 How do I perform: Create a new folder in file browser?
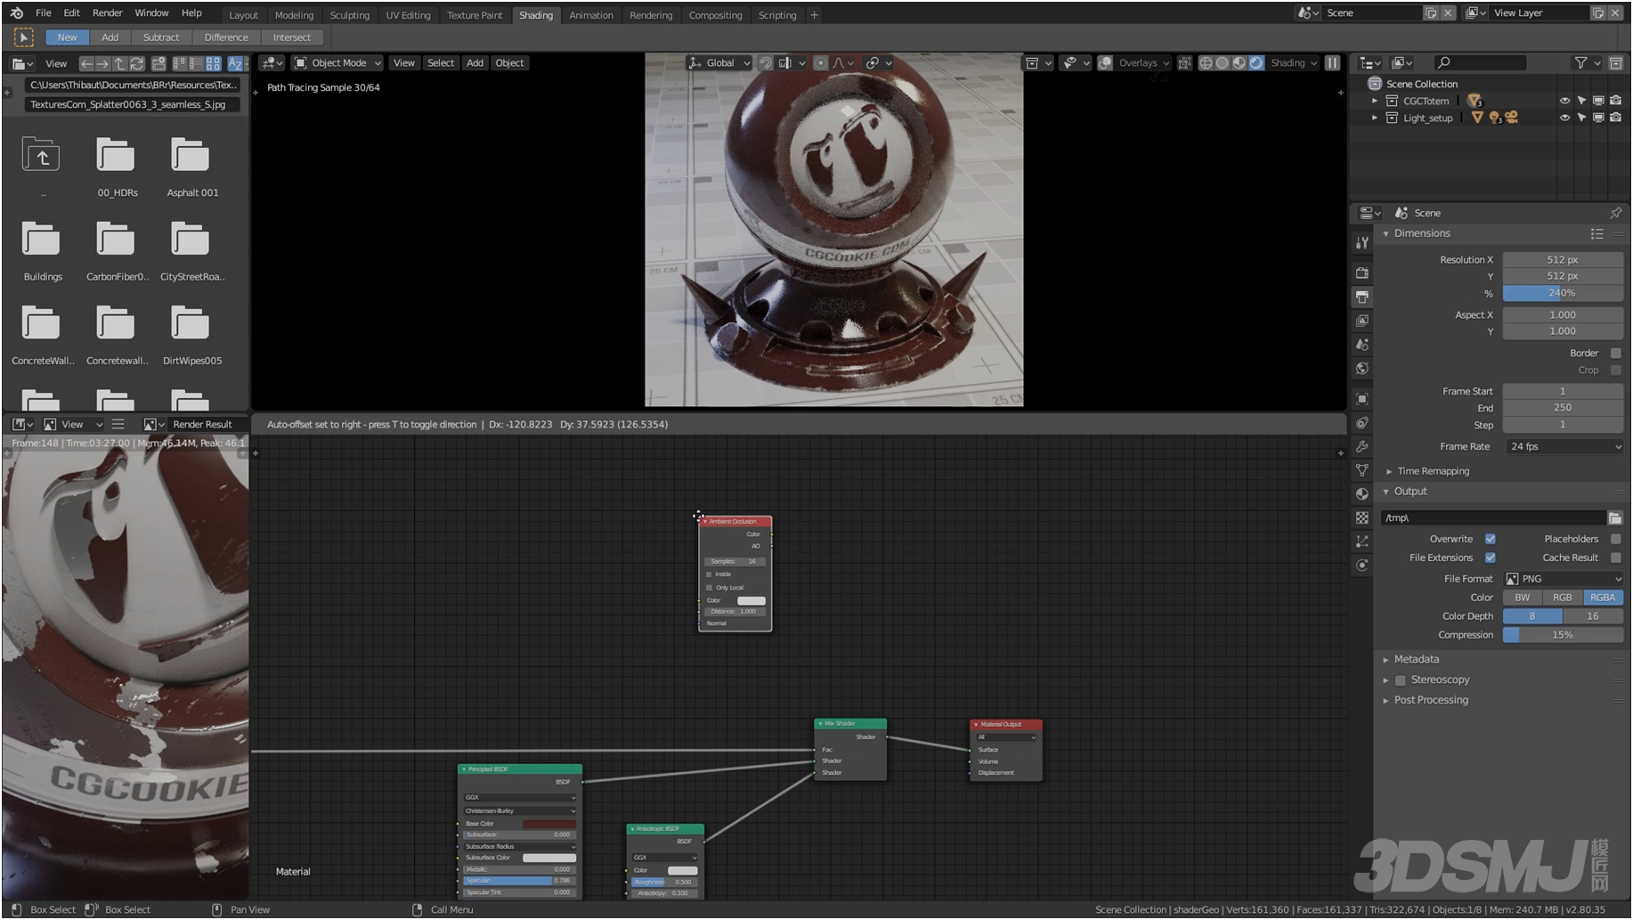pyautogui.click(x=158, y=63)
